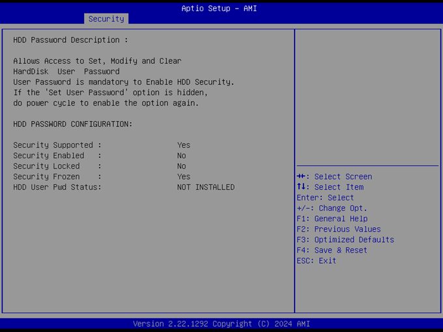The height and width of the screenshot is (332, 443).
Task: Click the F2: Previous Values hint
Action: point(338,229)
